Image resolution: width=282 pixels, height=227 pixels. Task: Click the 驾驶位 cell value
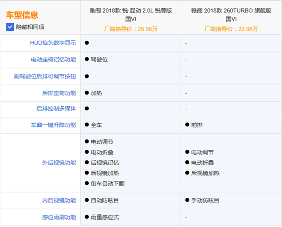click(x=99, y=60)
